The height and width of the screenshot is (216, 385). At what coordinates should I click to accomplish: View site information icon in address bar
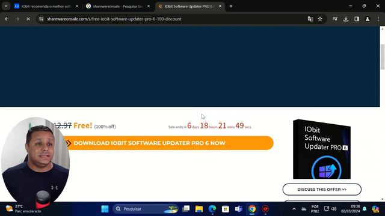(x=42, y=19)
